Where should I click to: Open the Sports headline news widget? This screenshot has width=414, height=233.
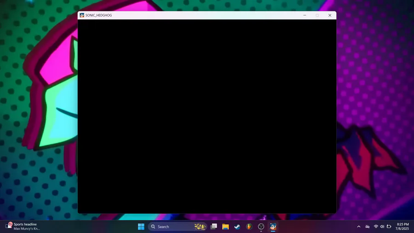pyautogui.click(x=23, y=227)
